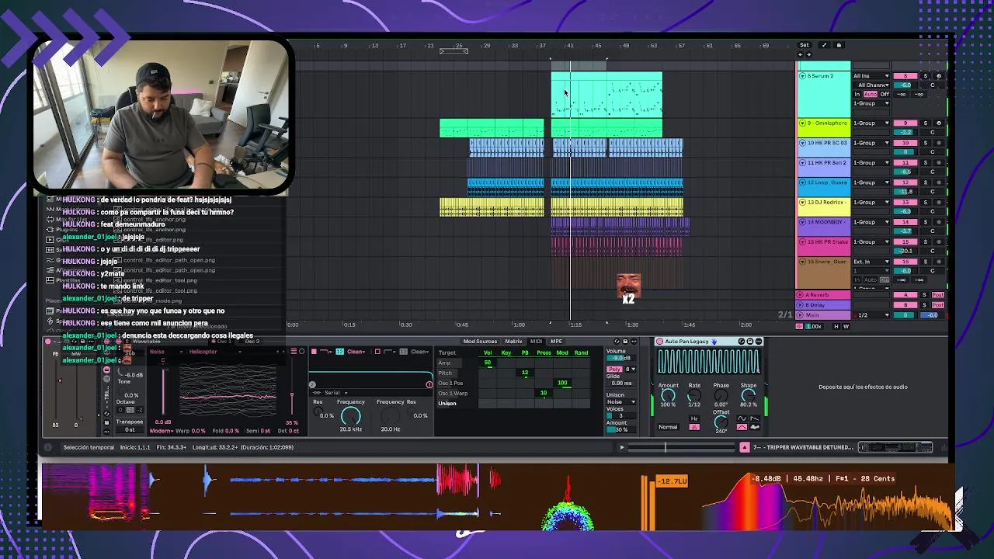994x559 pixels.
Task: Open the Modern oscillator effect dropdown
Action: click(162, 431)
